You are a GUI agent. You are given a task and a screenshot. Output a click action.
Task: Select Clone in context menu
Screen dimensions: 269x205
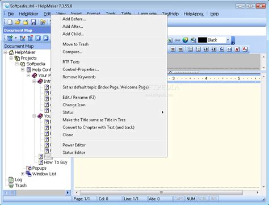[x=68, y=135]
